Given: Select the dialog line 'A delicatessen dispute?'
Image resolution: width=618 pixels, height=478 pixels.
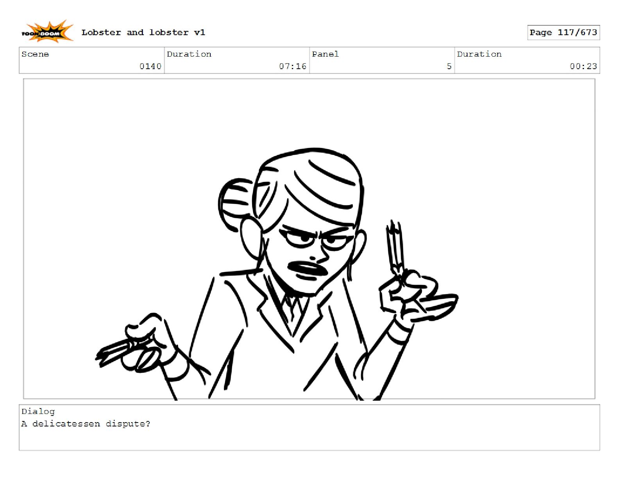Looking at the screenshot, I should (x=86, y=424).
